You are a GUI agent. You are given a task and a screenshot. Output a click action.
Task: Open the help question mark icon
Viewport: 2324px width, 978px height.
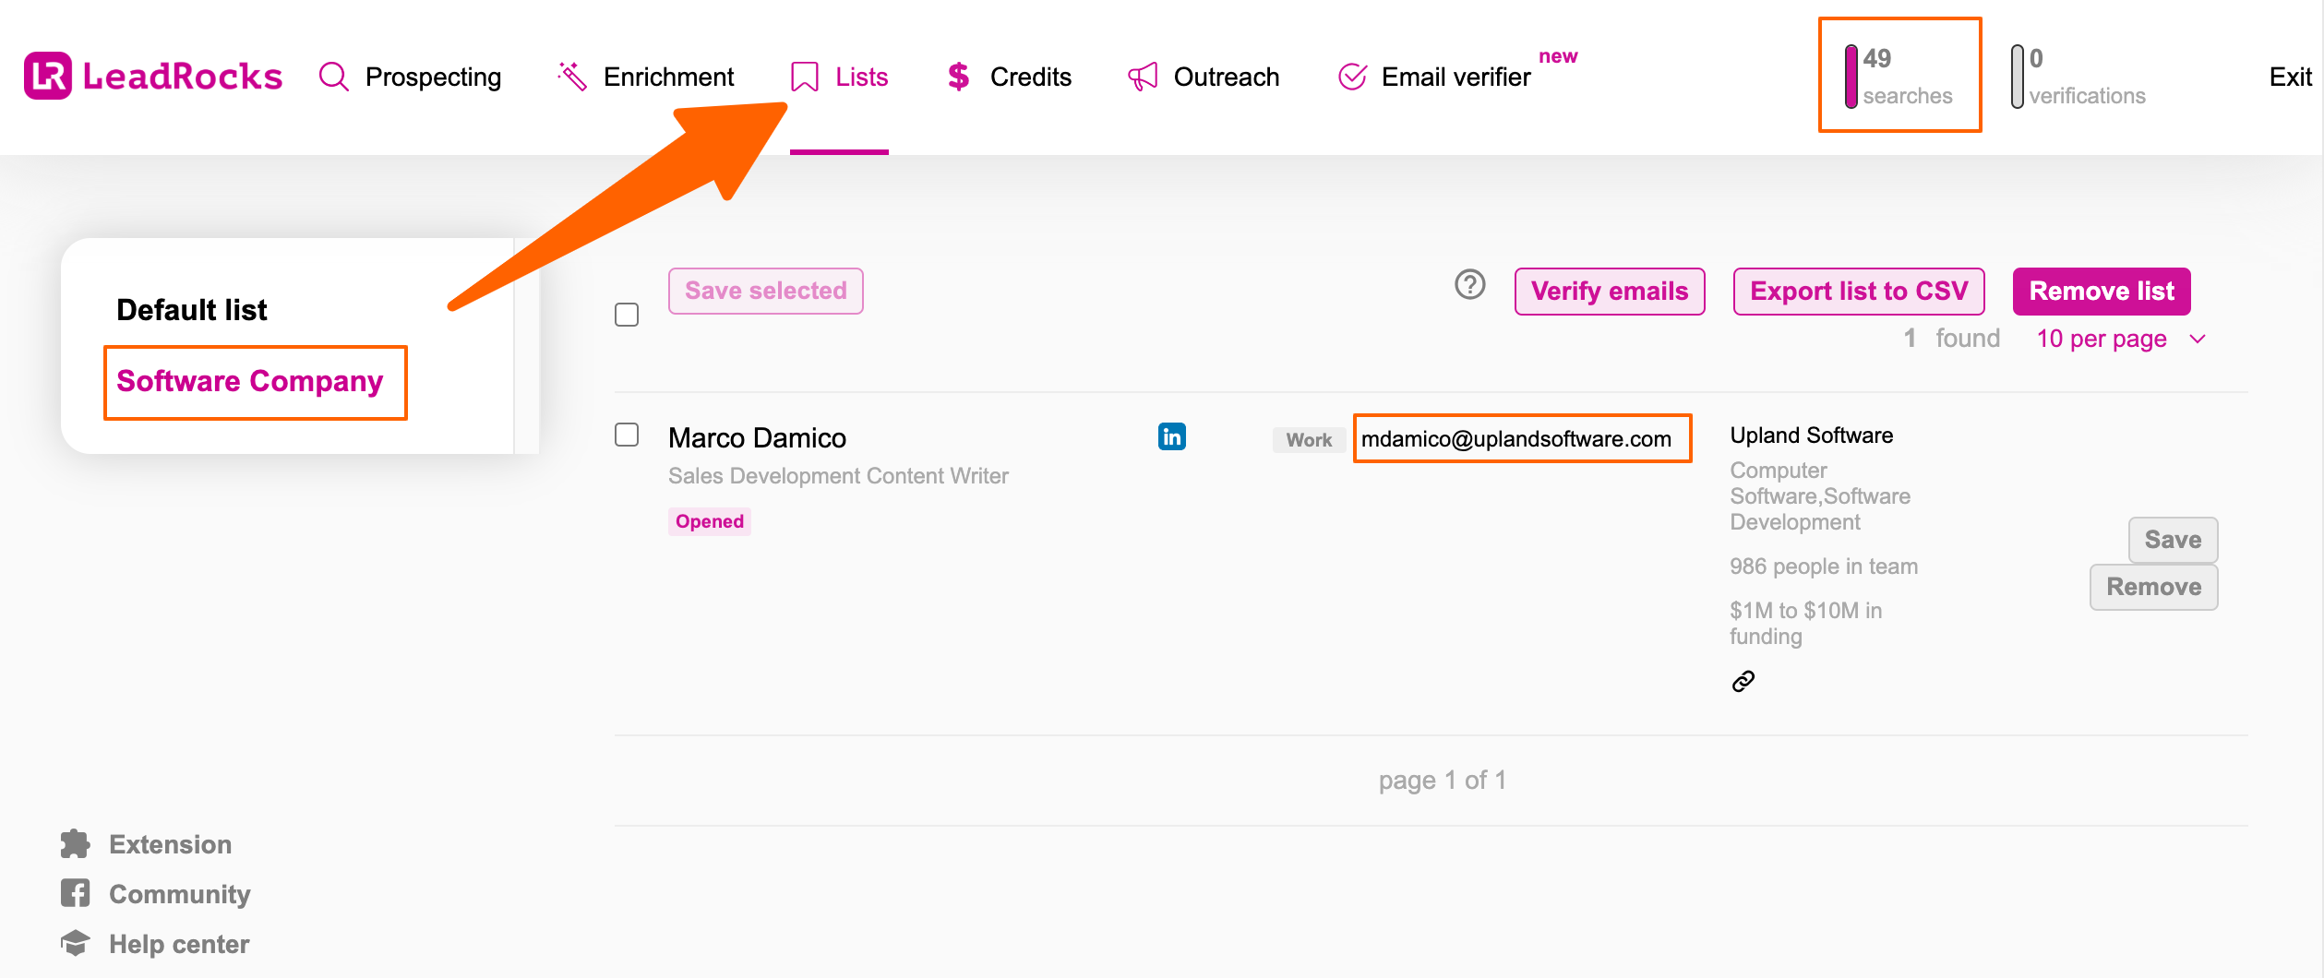point(1470,284)
